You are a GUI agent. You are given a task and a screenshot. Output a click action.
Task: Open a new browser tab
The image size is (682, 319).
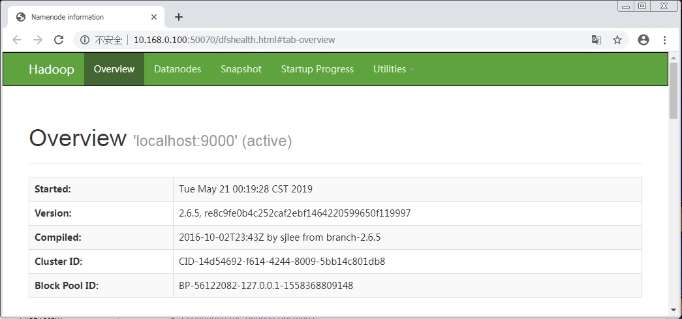click(x=179, y=17)
